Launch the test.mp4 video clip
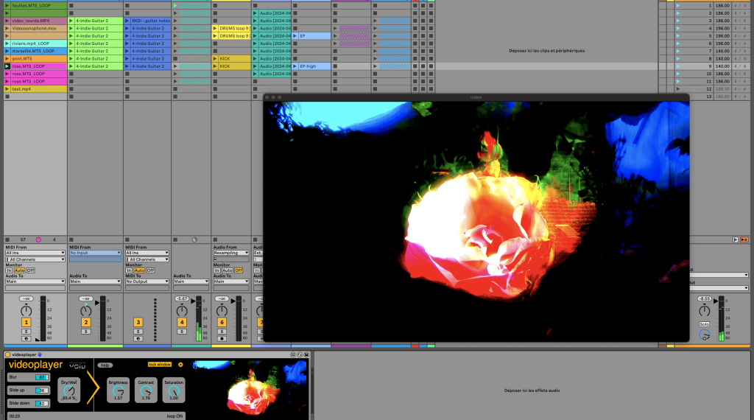The width and height of the screenshot is (754, 420). click(x=7, y=89)
